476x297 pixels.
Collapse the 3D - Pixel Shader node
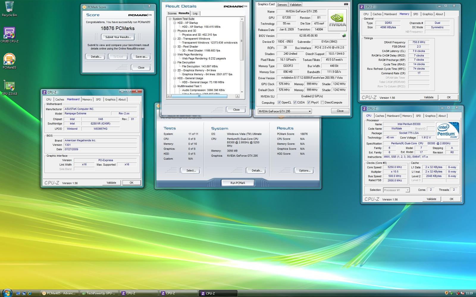175,47
